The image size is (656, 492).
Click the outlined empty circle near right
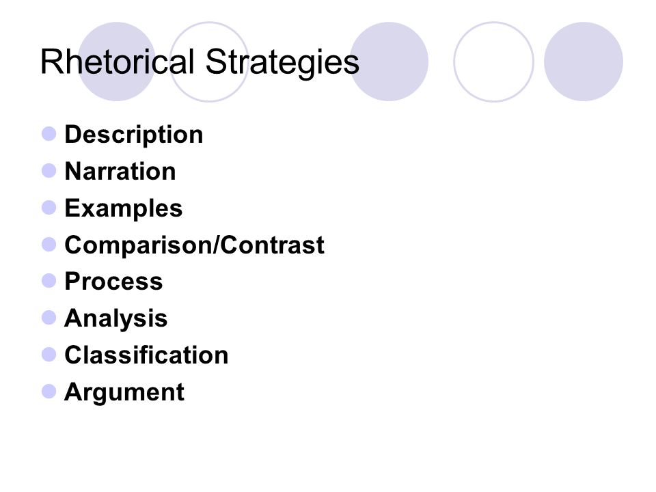493,61
